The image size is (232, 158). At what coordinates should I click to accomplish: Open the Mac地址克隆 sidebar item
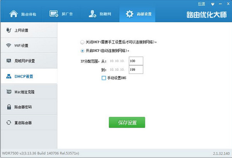29,92
